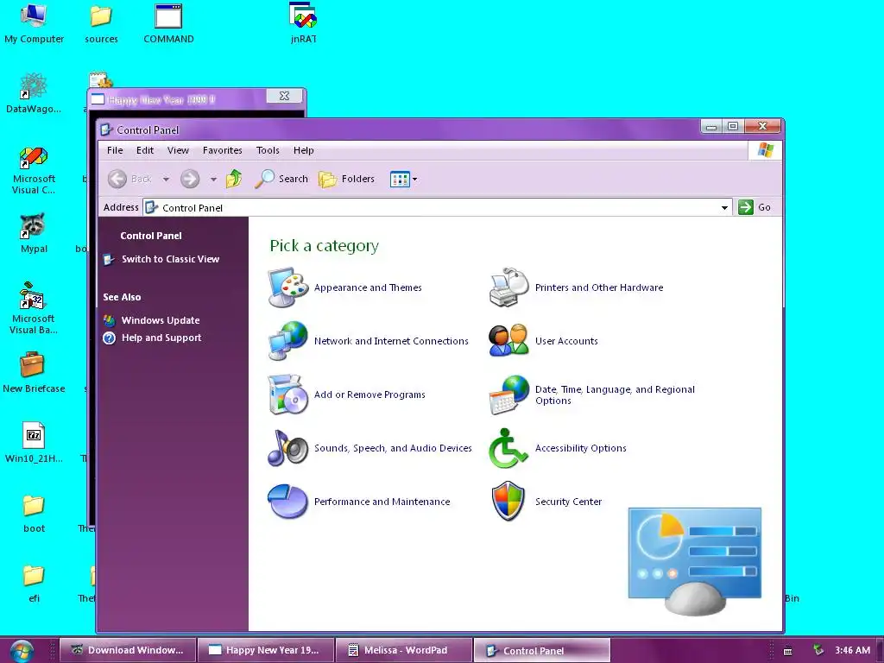Image resolution: width=884 pixels, height=663 pixels.
Task: Click the Address bar field
Action: (x=438, y=207)
